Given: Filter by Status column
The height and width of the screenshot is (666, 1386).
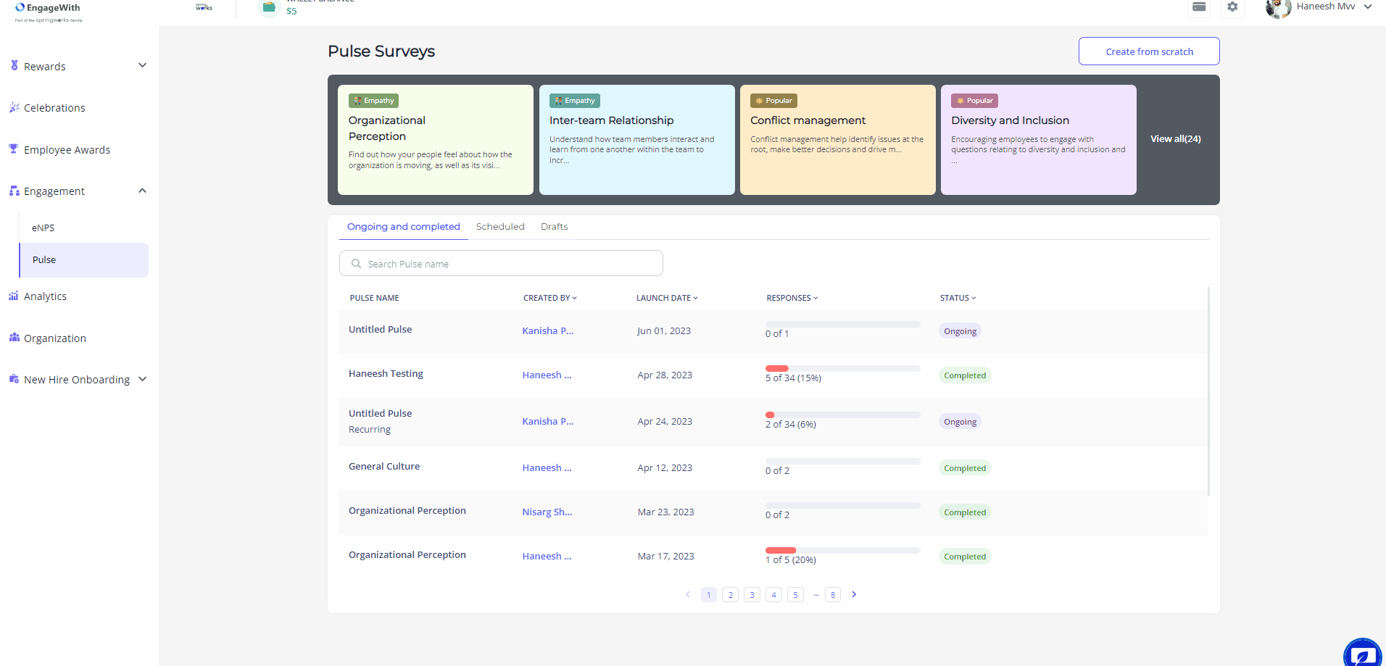Looking at the screenshot, I should [958, 298].
